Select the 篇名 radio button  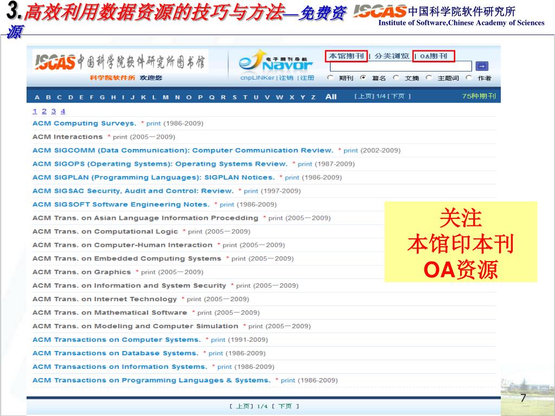363,77
